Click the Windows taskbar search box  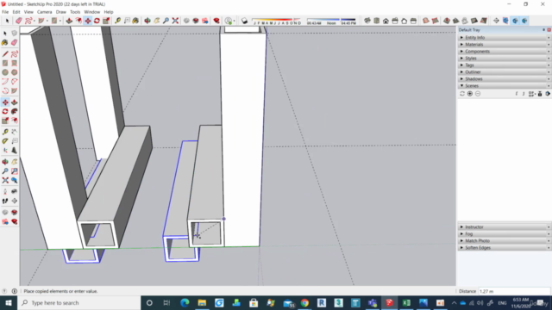pyautogui.click(x=78, y=302)
